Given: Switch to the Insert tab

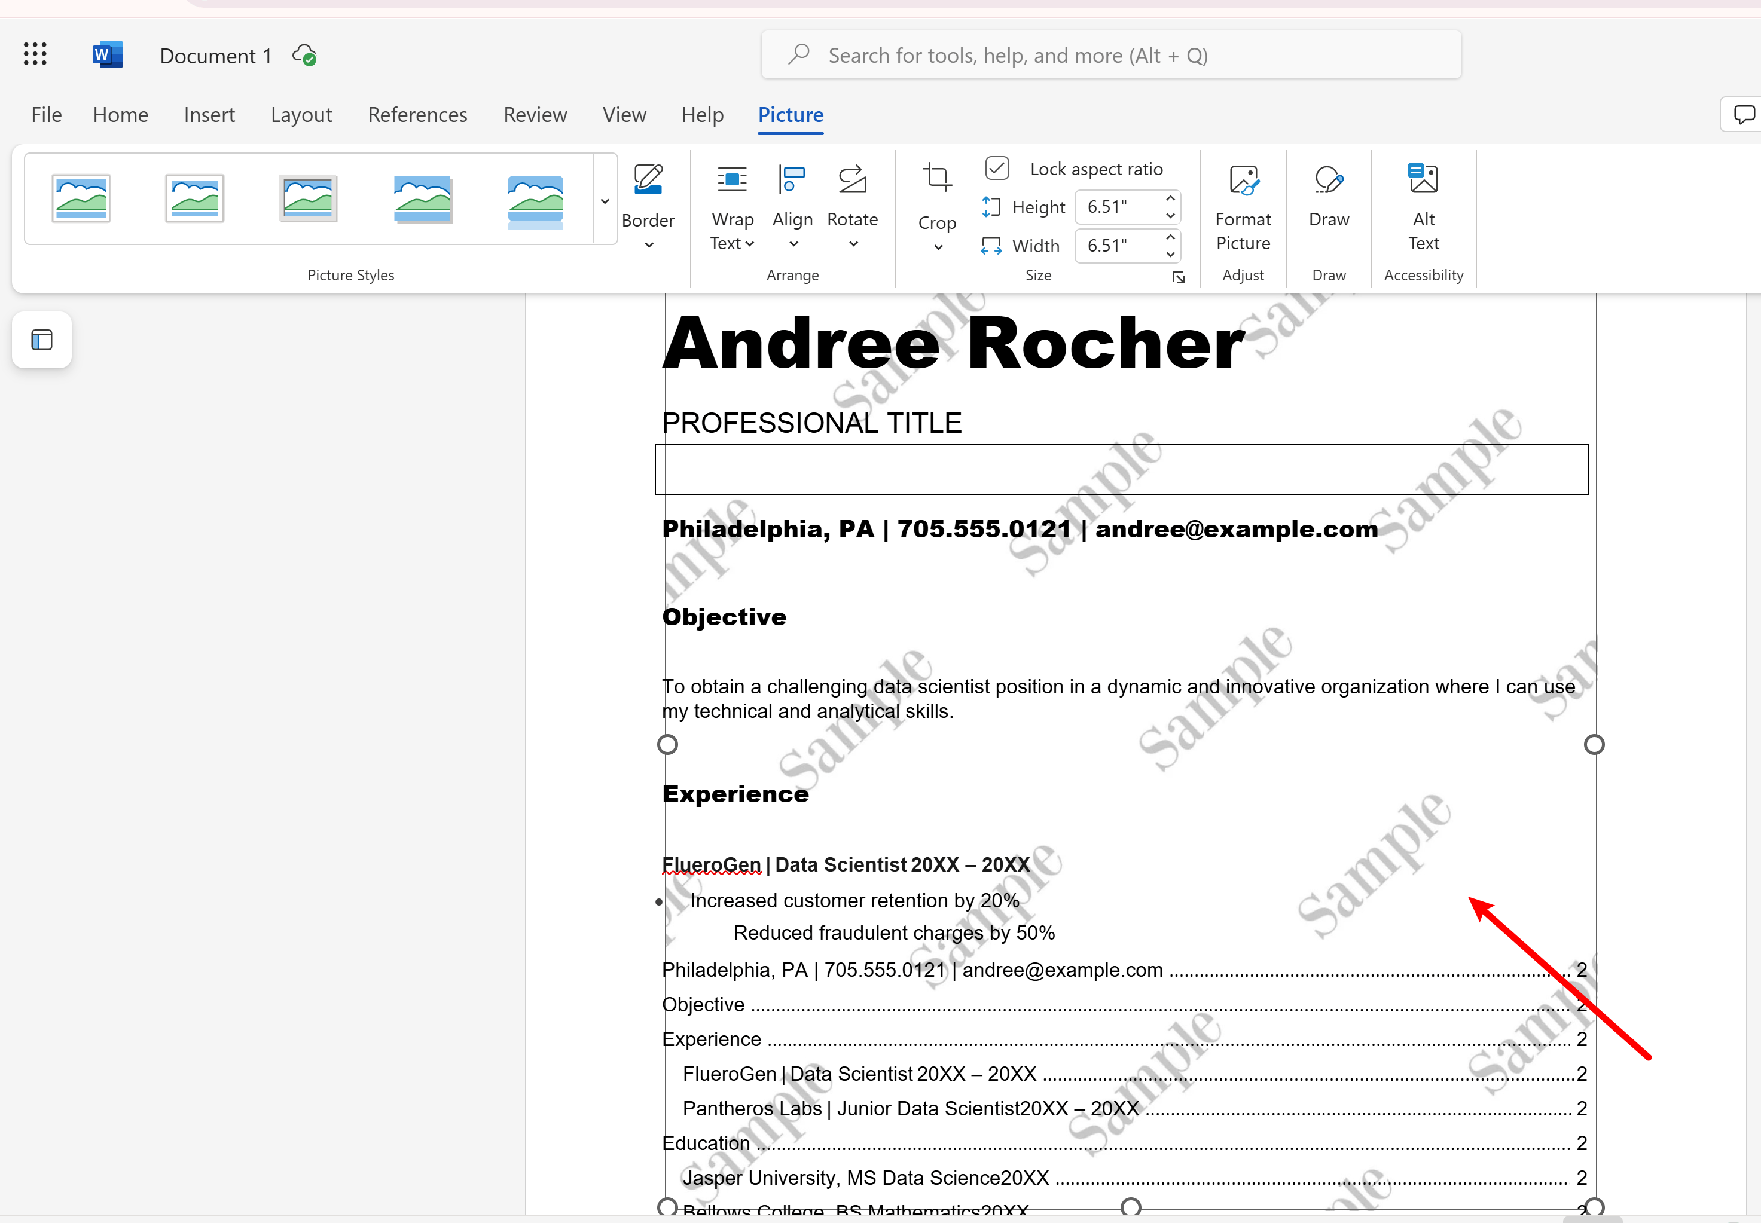Looking at the screenshot, I should click(209, 115).
